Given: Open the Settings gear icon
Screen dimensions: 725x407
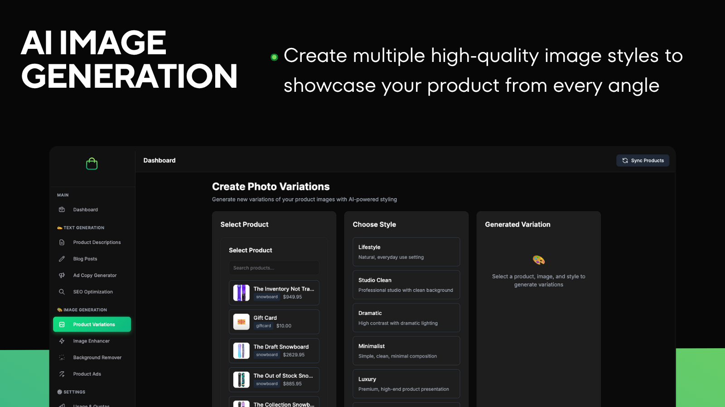Looking at the screenshot, I should coord(59,392).
